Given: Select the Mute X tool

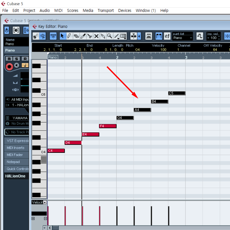Looking at the screenshot, I should [x=96, y=36].
